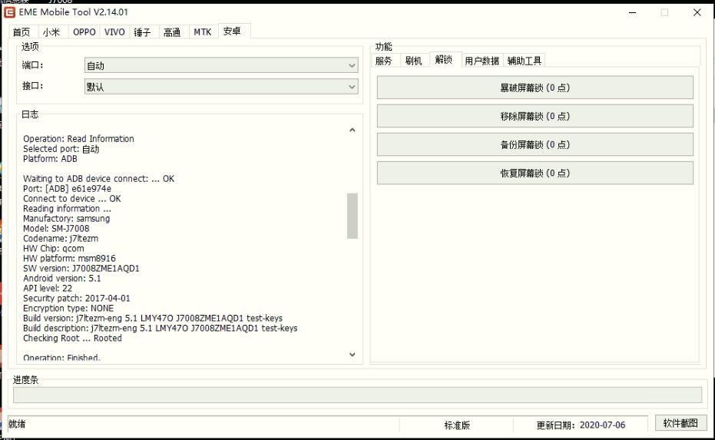Image resolution: width=715 pixels, height=440 pixels.
Task: Click the 软件截图 screenshot button
Action: [x=680, y=423]
